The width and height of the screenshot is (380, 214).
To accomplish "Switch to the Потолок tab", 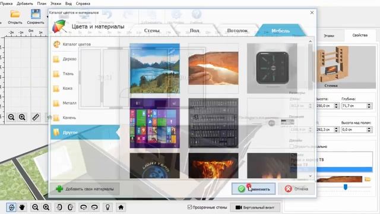I will 237,30.
